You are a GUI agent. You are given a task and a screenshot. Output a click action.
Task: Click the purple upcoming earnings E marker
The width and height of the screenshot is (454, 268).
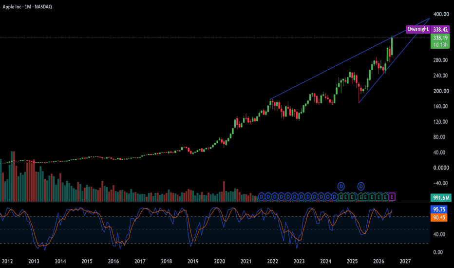[x=392, y=197]
